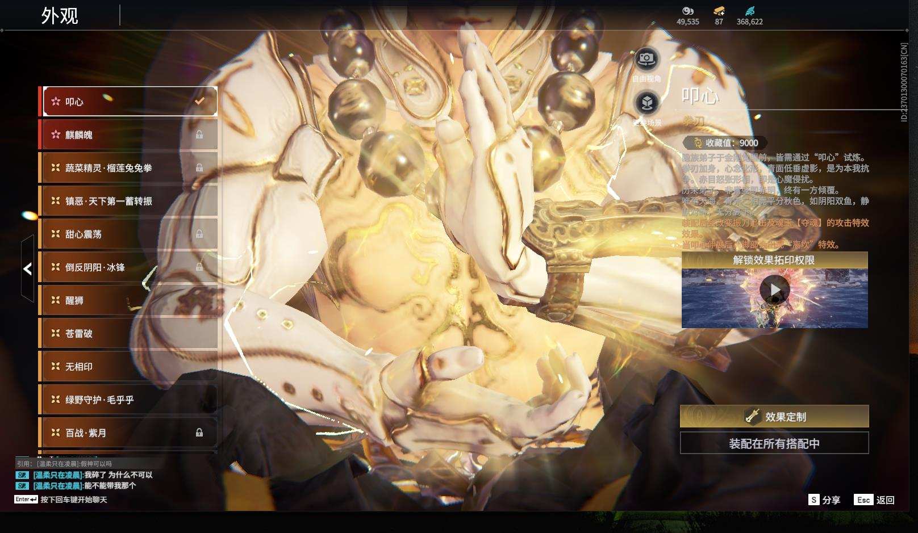Click the Enter key chat icon
Screen dimensions: 918x533
tap(26, 500)
